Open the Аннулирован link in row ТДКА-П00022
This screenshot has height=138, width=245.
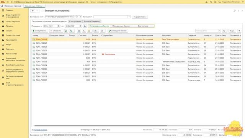tap(110, 54)
